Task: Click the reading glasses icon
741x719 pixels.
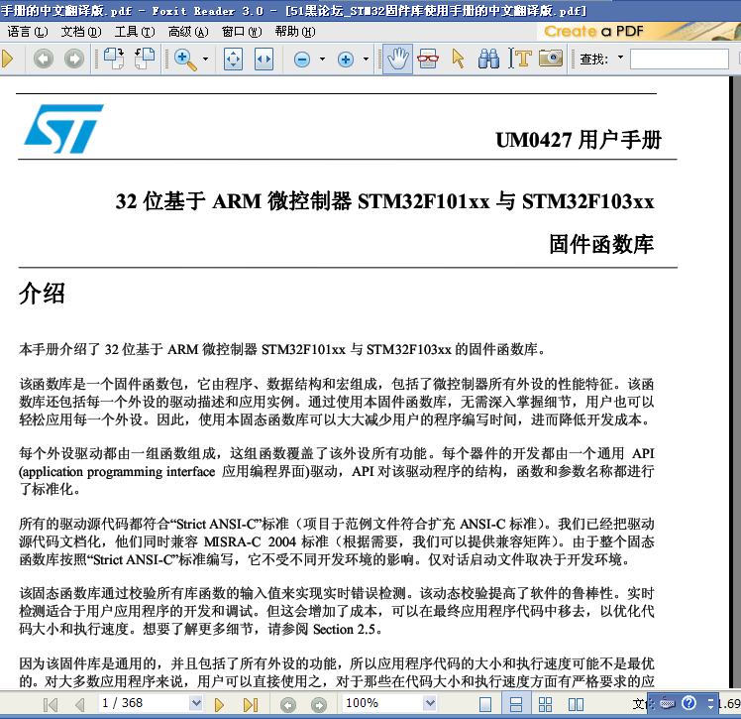Action: click(x=428, y=60)
